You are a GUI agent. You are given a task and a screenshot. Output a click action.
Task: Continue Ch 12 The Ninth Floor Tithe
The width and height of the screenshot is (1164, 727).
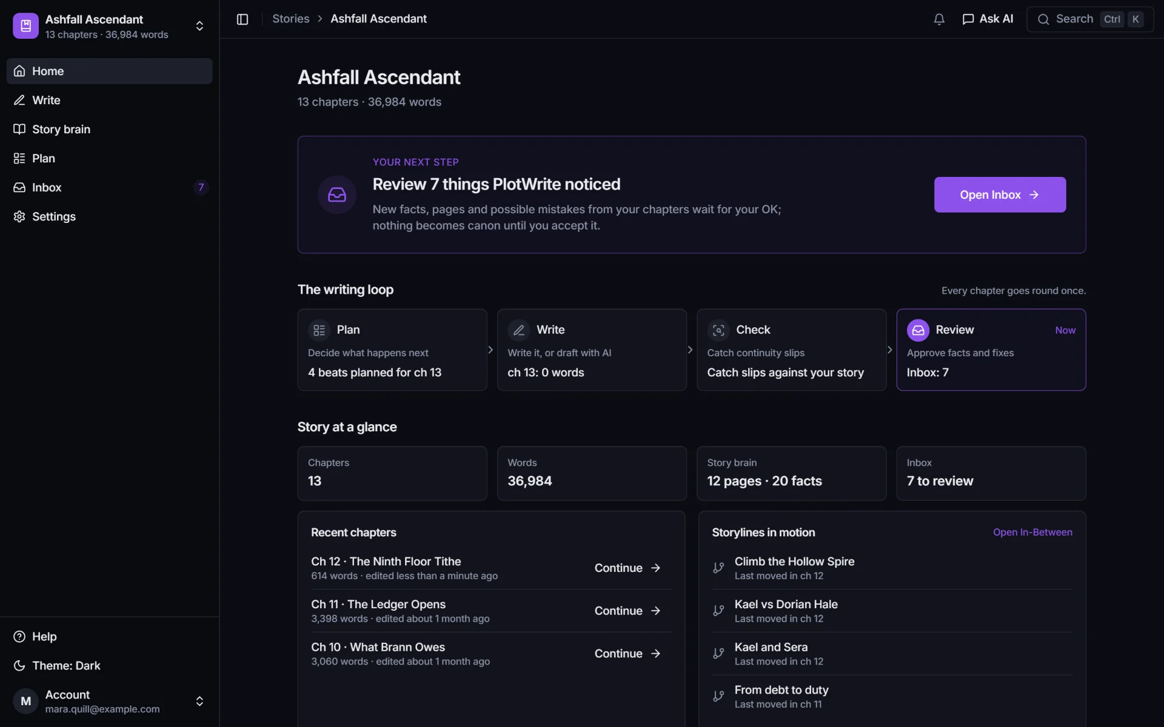point(627,568)
